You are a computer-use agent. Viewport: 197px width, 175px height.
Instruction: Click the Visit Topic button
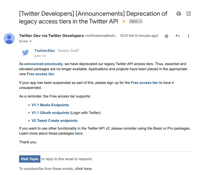point(30,159)
